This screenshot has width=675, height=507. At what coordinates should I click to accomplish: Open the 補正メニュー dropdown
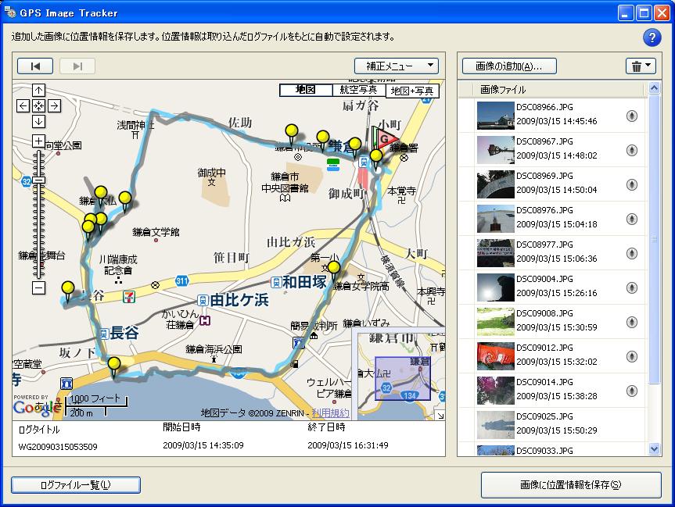[396, 66]
